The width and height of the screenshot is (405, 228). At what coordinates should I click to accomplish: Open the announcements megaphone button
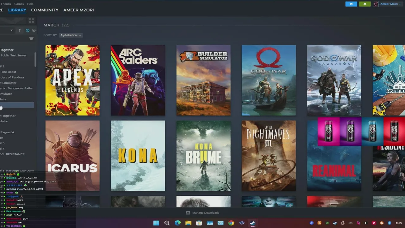pyautogui.click(x=351, y=4)
